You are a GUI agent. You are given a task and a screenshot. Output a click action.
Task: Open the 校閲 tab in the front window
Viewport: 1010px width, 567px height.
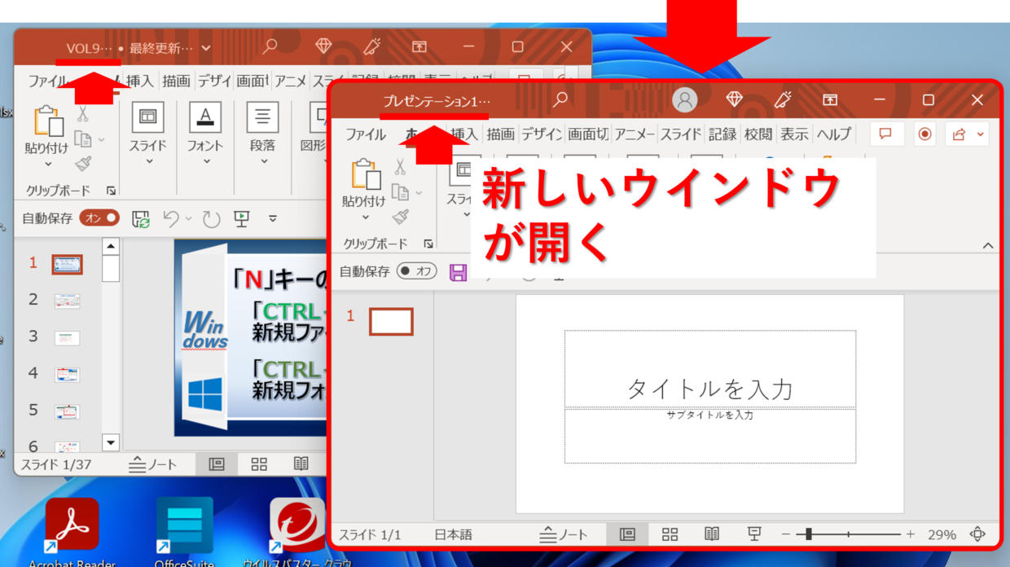click(x=758, y=134)
